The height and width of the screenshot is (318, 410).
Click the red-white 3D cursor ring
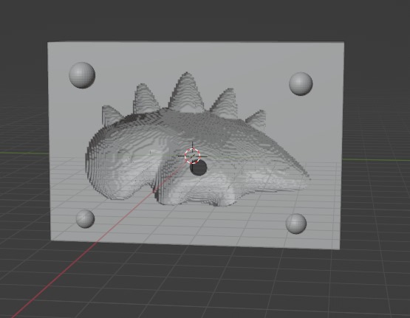193,156
